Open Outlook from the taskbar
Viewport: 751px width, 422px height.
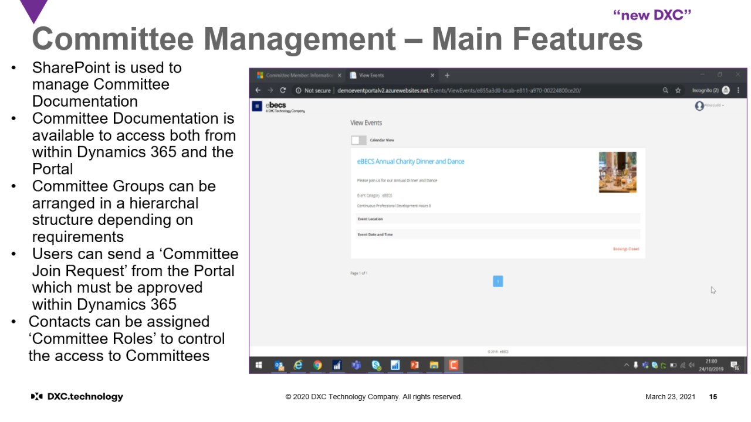[x=279, y=365]
